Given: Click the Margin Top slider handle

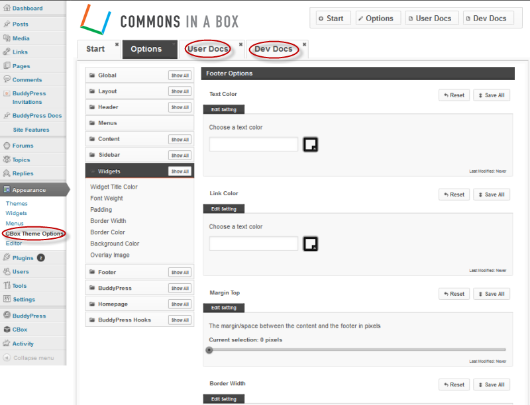Looking at the screenshot, I should coord(209,349).
